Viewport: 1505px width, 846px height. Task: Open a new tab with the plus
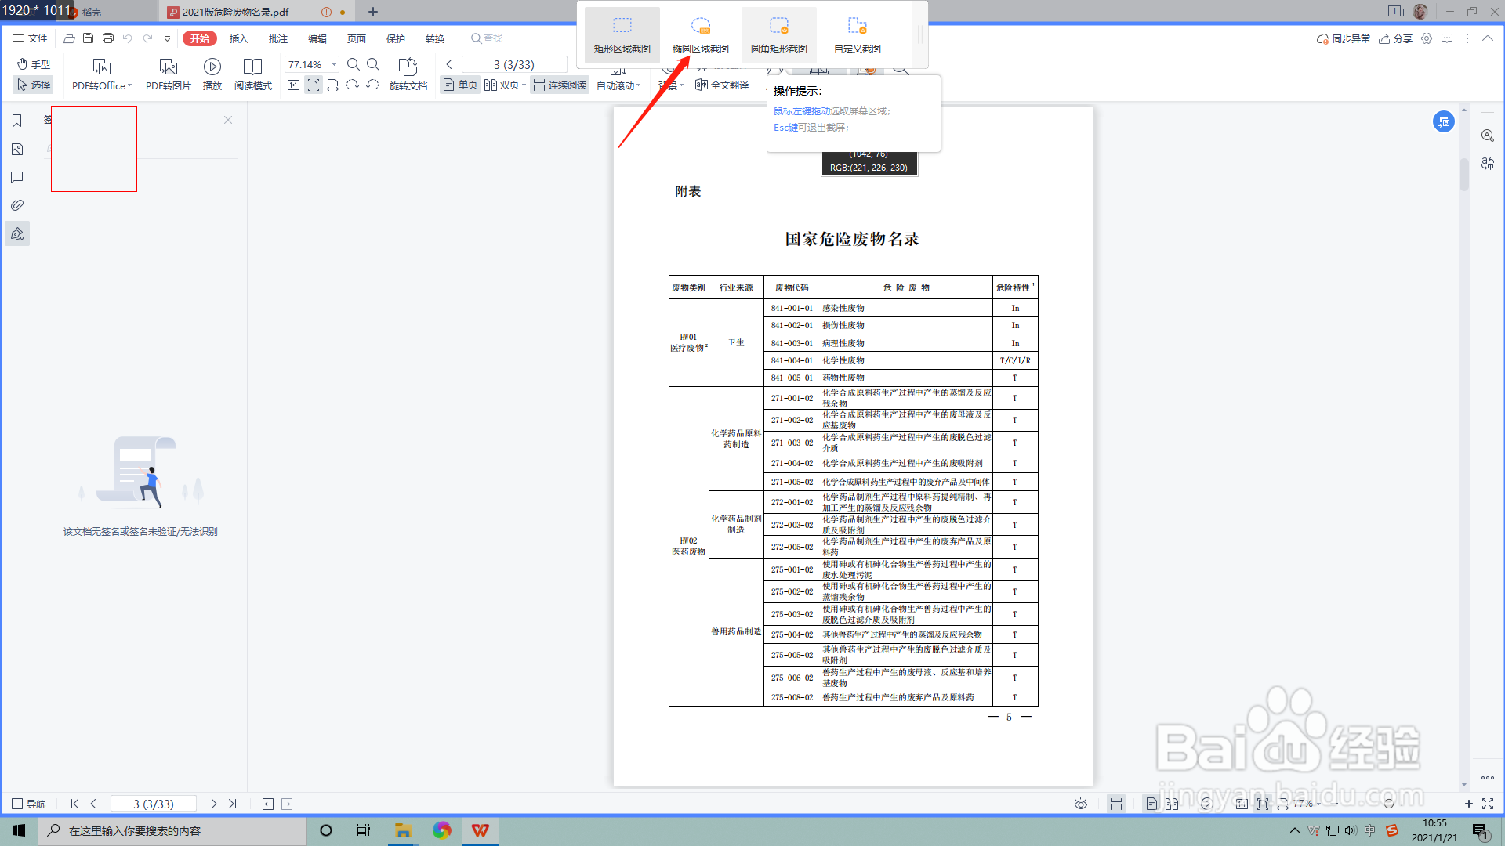point(373,12)
